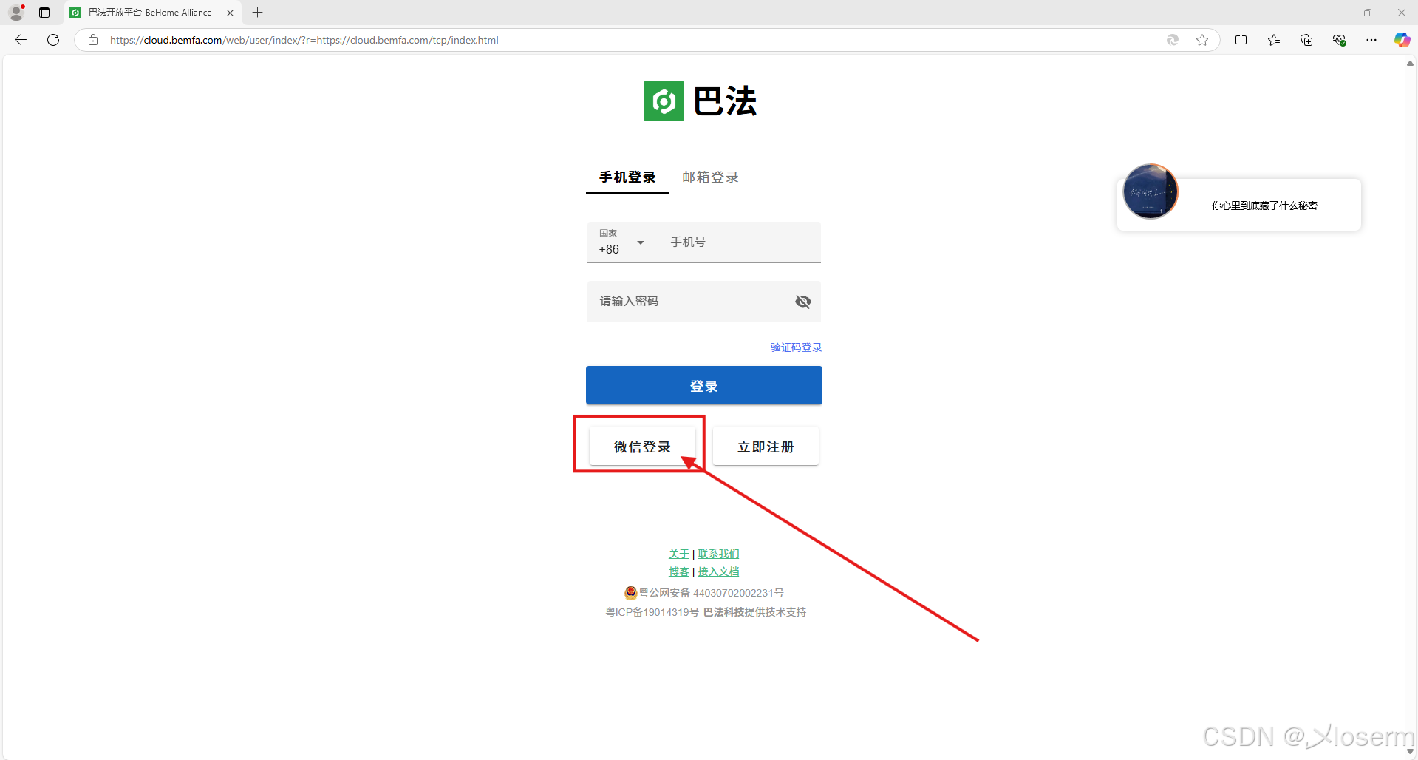Reload the page with refresh icon
Screen dimensions: 1418x760
click(x=53, y=40)
